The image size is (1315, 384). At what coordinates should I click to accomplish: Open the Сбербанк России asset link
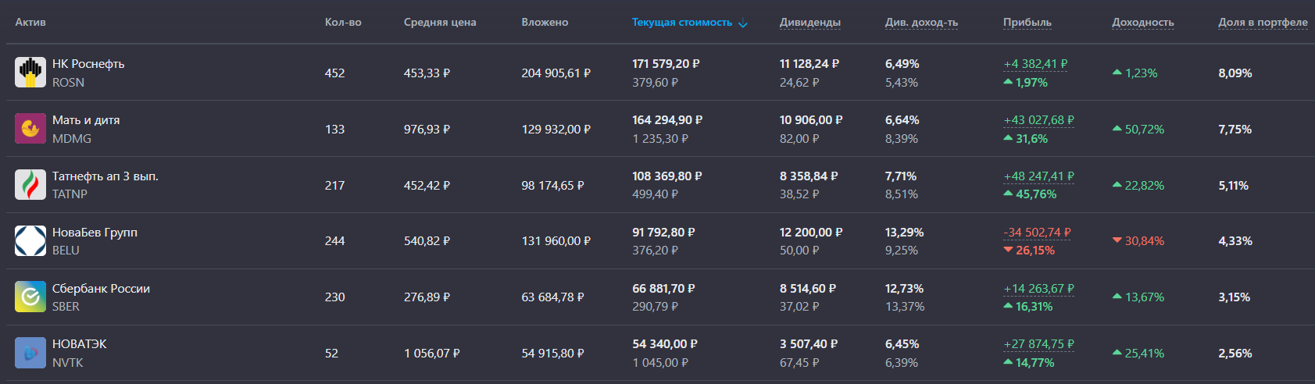pyautogui.click(x=101, y=288)
